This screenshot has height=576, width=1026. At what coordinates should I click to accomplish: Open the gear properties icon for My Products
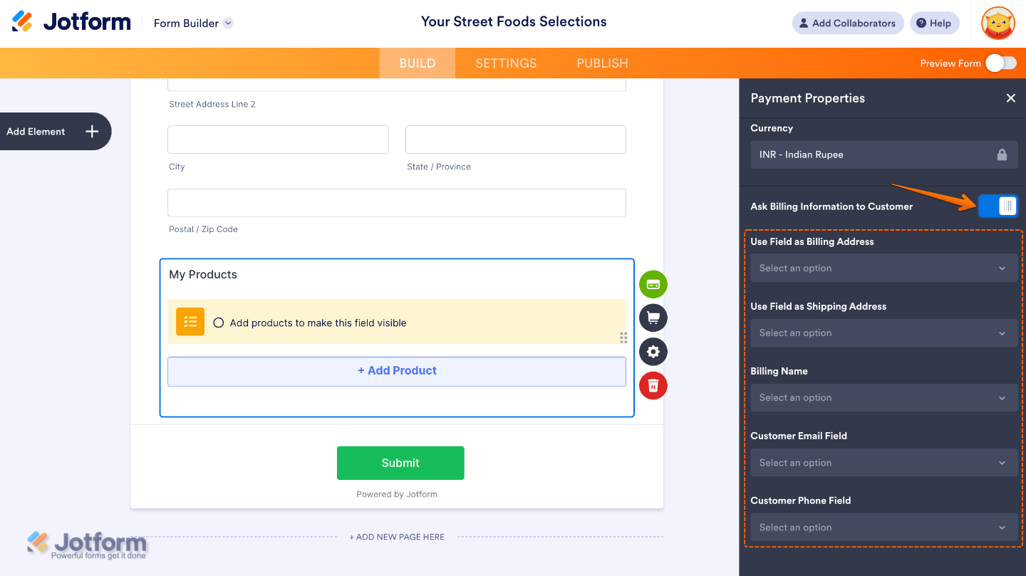click(653, 351)
